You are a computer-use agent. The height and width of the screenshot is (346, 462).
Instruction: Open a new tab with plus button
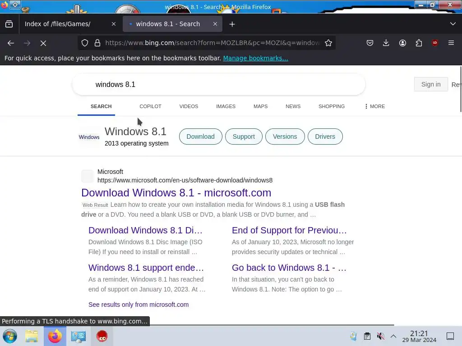(x=232, y=24)
